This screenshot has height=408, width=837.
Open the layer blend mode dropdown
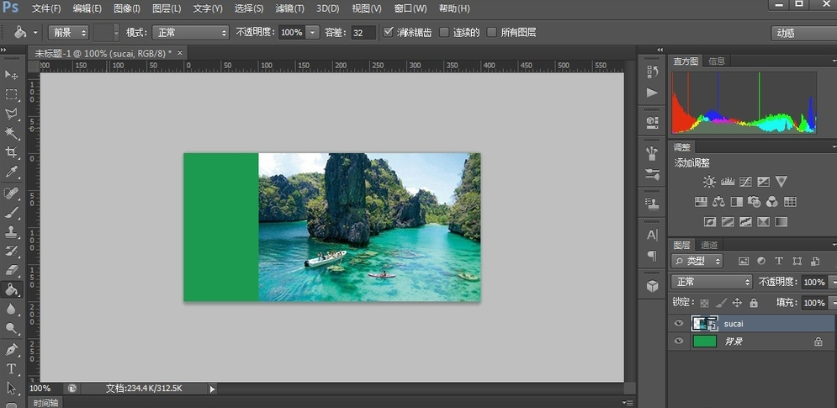point(712,282)
